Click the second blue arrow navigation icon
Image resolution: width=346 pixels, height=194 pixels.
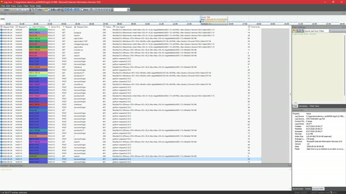point(69,10)
